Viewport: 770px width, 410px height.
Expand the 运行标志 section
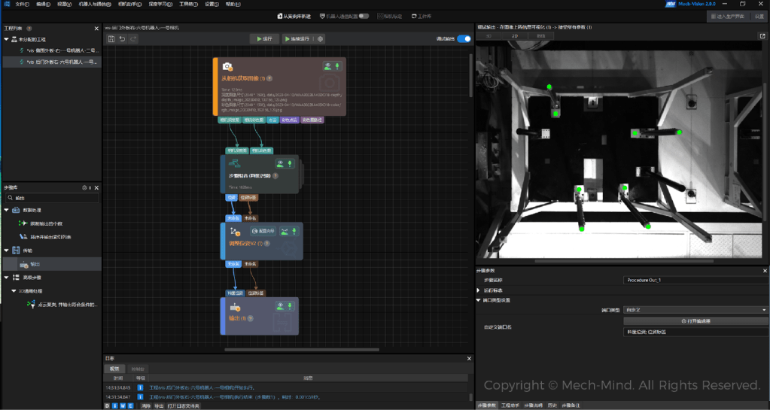coord(479,290)
